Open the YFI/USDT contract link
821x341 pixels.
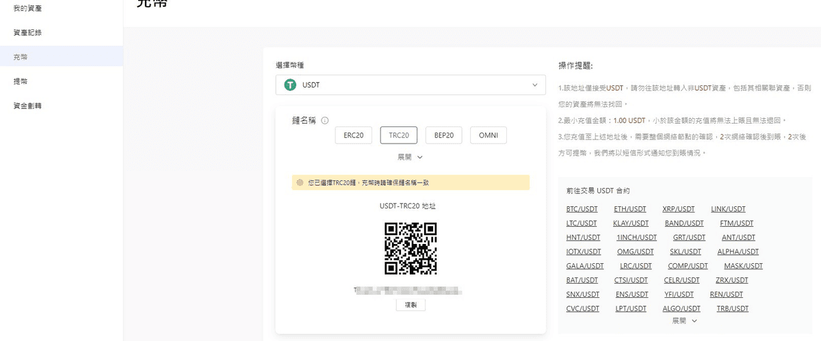pyautogui.click(x=679, y=295)
